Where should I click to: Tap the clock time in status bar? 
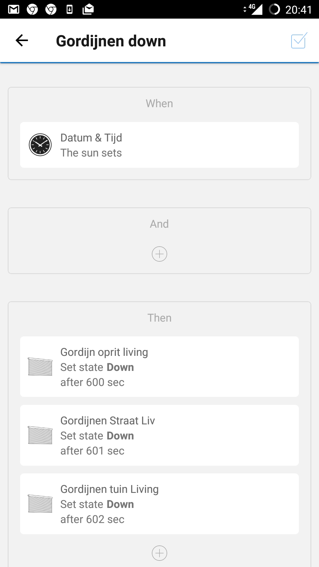pyautogui.click(x=298, y=10)
